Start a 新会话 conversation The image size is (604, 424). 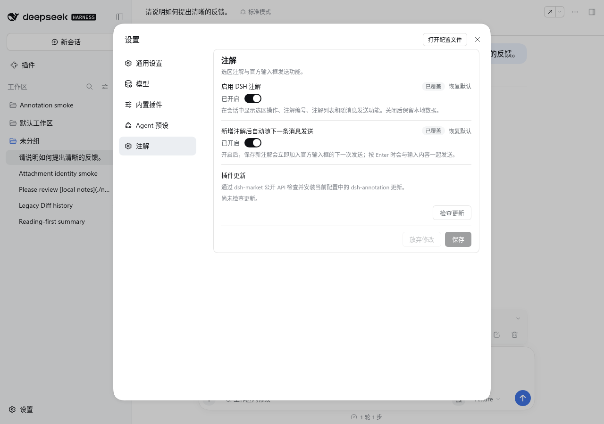[66, 42]
